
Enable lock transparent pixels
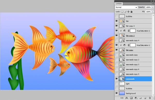122,12
